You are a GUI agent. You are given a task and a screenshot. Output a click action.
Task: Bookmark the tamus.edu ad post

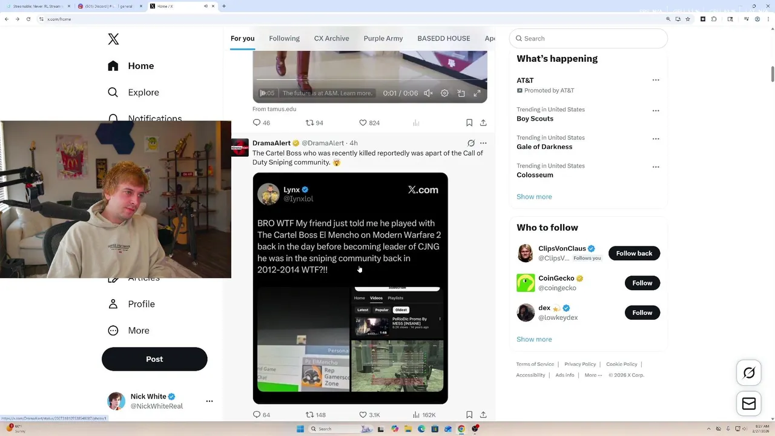[469, 122]
